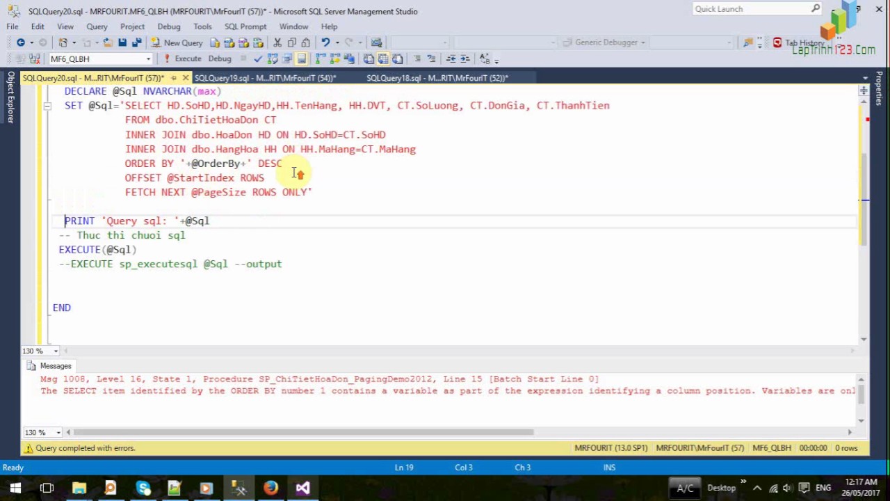Open Skype from the taskbar
890x501 pixels.
coord(143,488)
